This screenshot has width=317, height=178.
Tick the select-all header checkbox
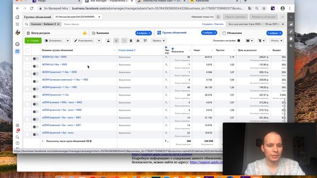point(27,50)
